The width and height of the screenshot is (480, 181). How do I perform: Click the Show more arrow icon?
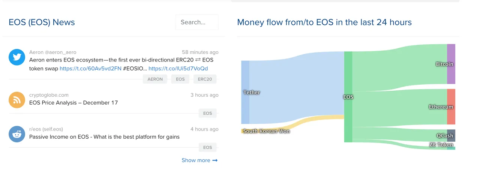tap(215, 160)
